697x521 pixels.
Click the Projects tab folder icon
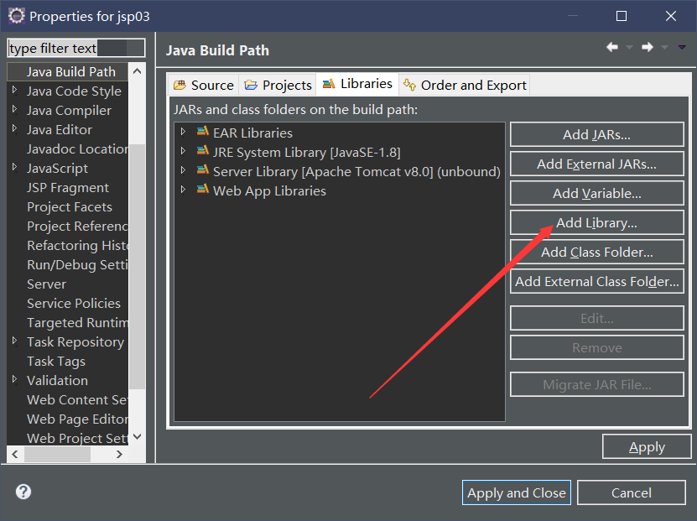pos(251,85)
